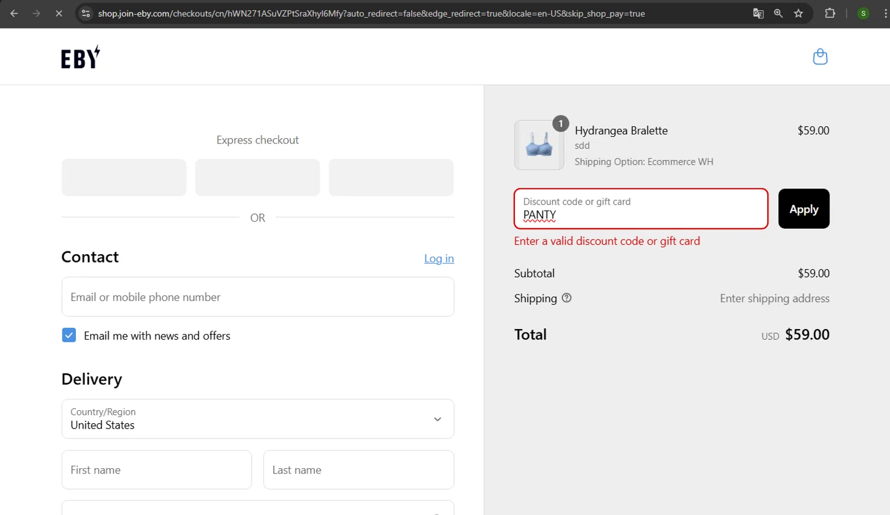Focus the First name field
The image size is (890, 515).
pyautogui.click(x=157, y=470)
